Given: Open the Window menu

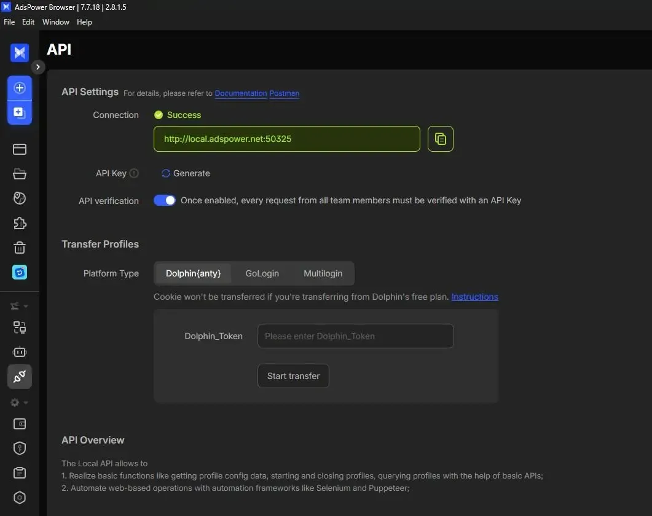Looking at the screenshot, I should [55, 21].
